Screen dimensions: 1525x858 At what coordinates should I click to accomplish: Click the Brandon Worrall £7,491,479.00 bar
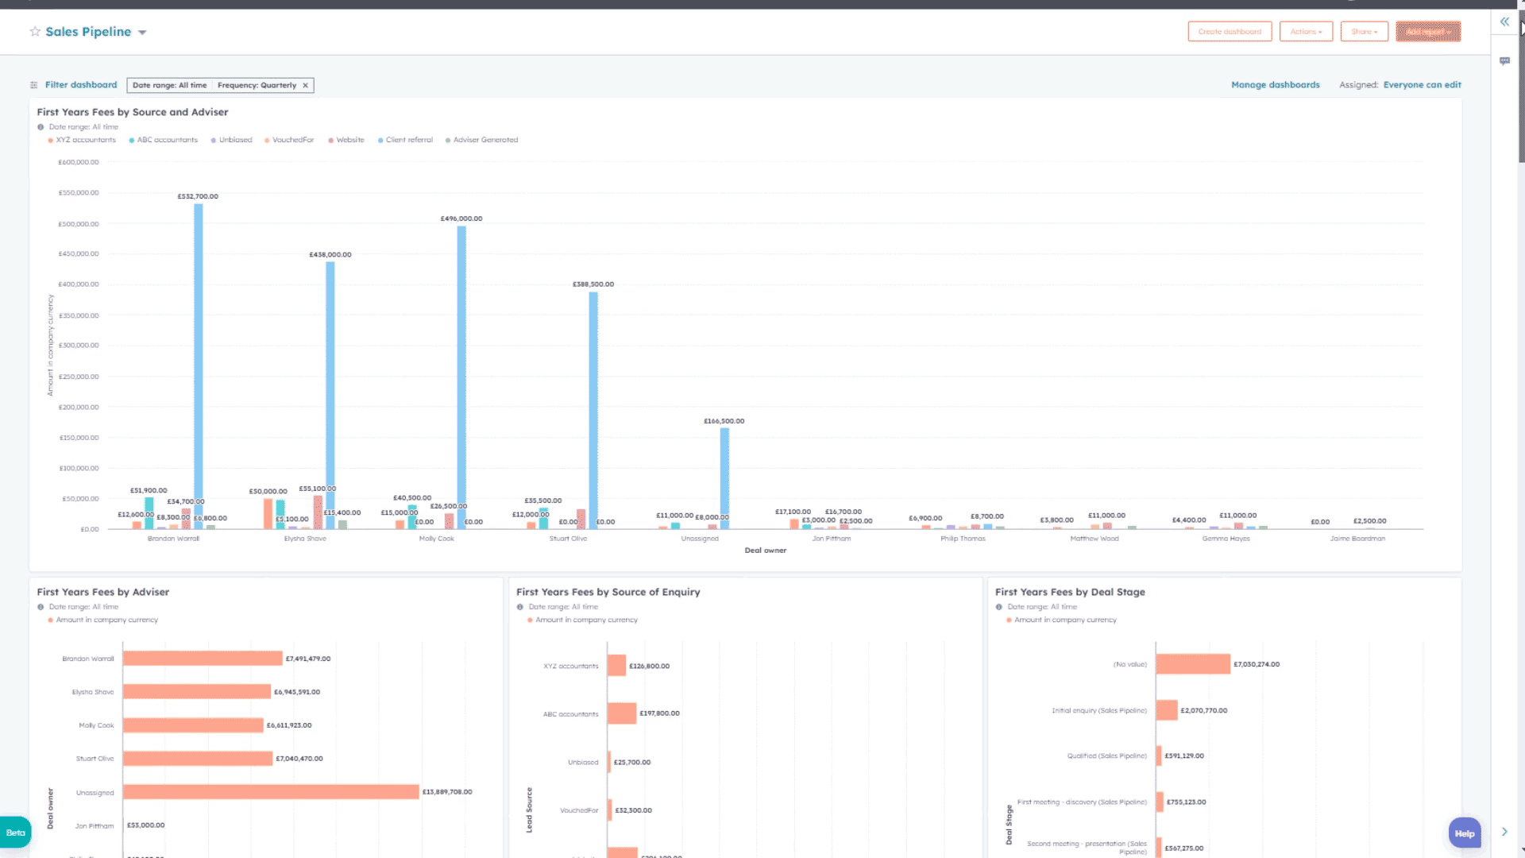[x=203, y=659]
